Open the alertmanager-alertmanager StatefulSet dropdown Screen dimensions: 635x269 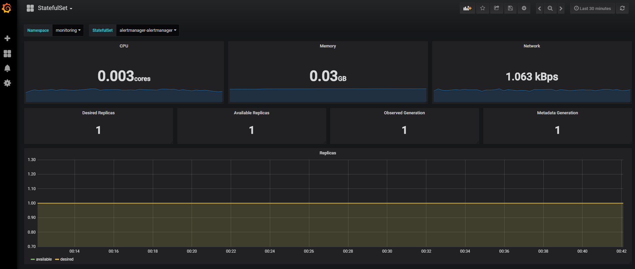pos(148,30)
